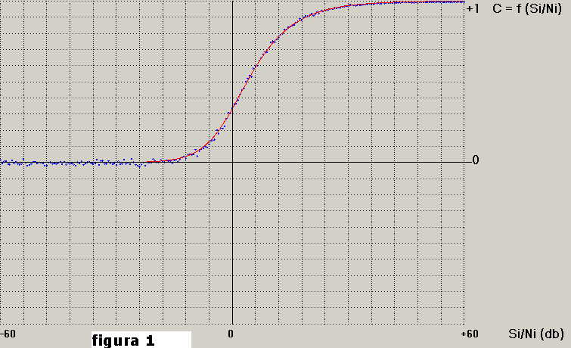Click the "figura 1" caption
This screenshot has width=571, height=348.
click(x=123, y=340)
